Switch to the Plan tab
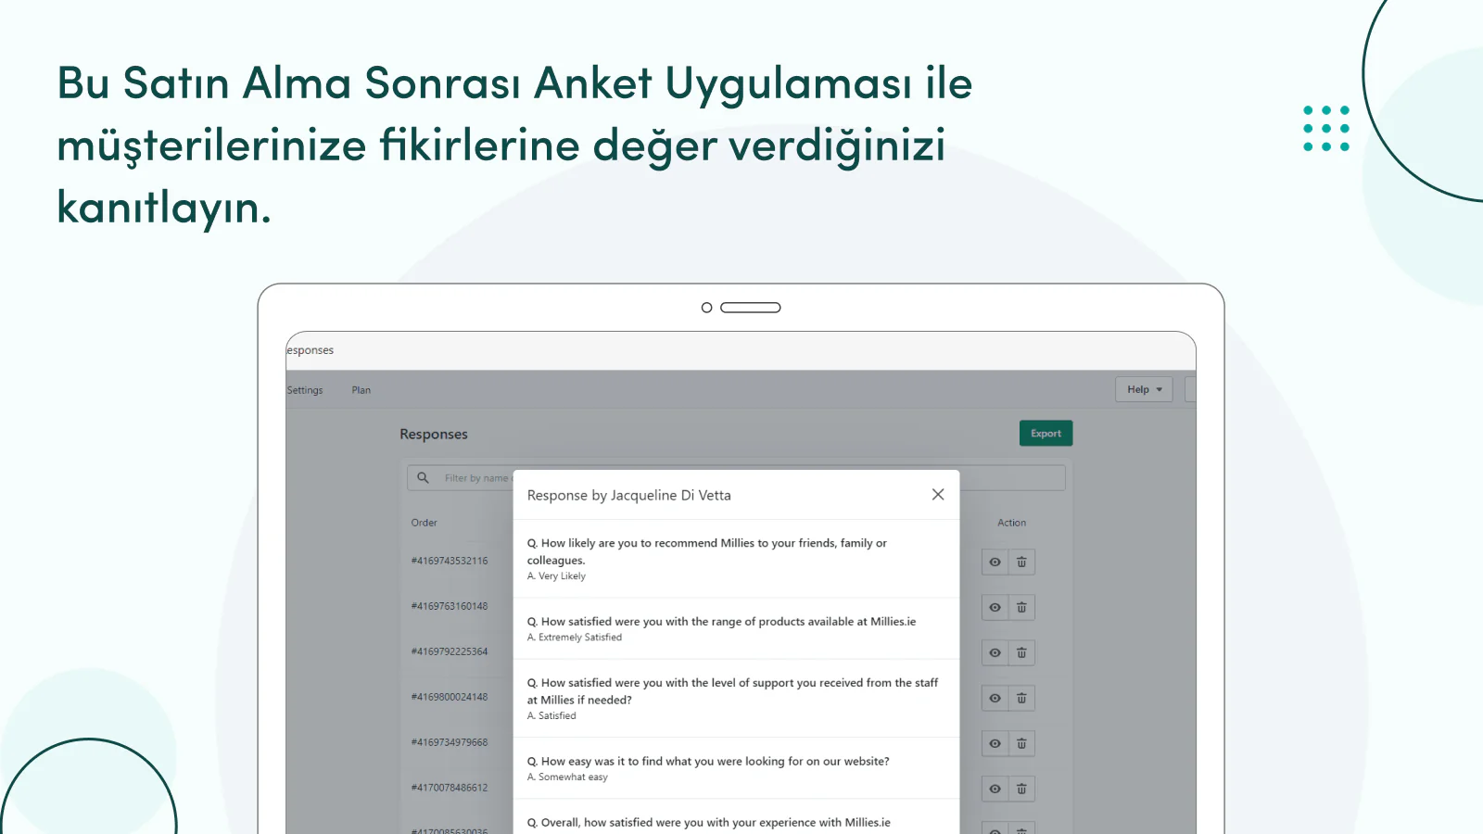Screen dimensions: 1483x834 361,390
